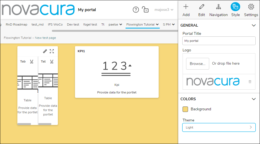Screen dimensions: 260x144
Task: Open the Dev test tab
Action: [x=73, y=24]
